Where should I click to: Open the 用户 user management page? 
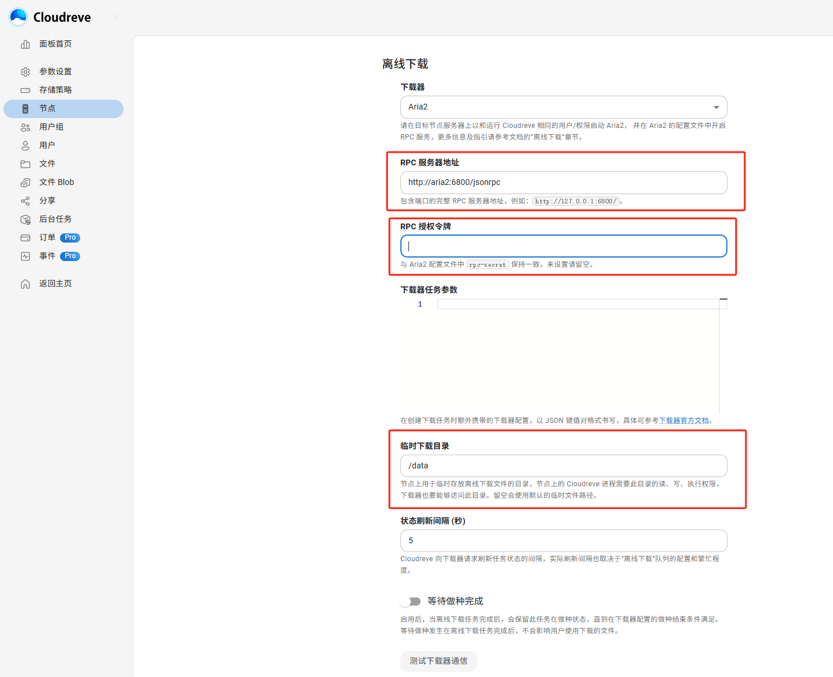coord(47,145)
